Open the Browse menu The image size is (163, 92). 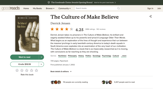point(50,8)
